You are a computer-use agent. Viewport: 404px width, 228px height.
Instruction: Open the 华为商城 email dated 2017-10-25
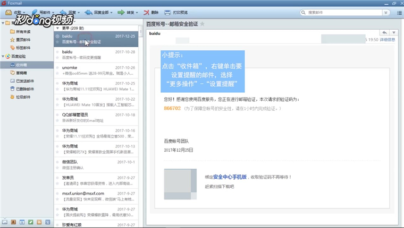coord(96,86)
